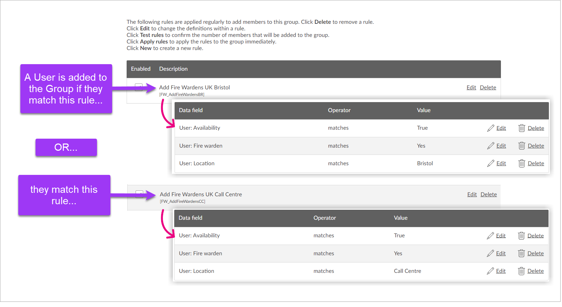Edit the Add Fire Wardens UK Bristol rule
Viewport: 562px width, 307px height.
click(x=471, y=88)
